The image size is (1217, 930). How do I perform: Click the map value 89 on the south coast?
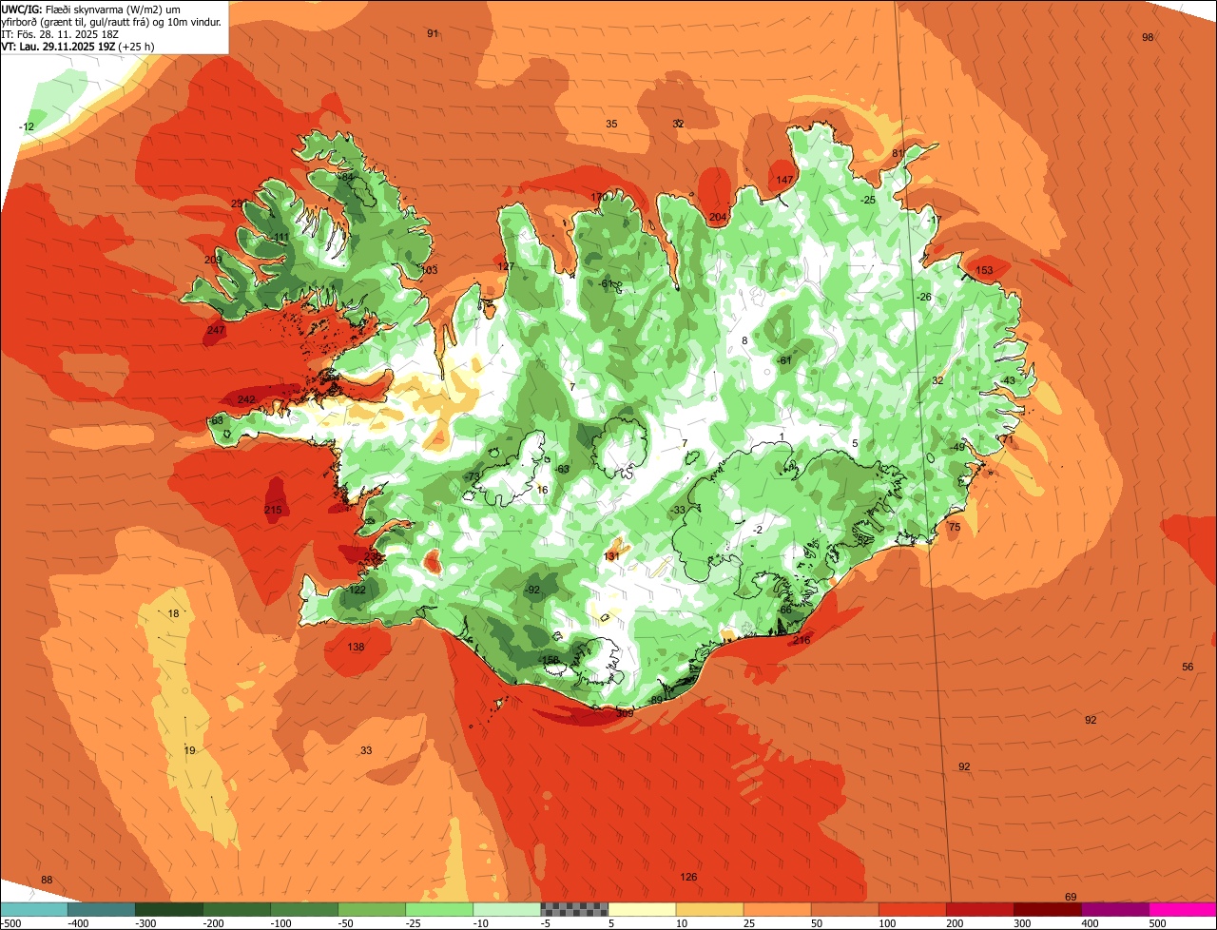[656, 700]
